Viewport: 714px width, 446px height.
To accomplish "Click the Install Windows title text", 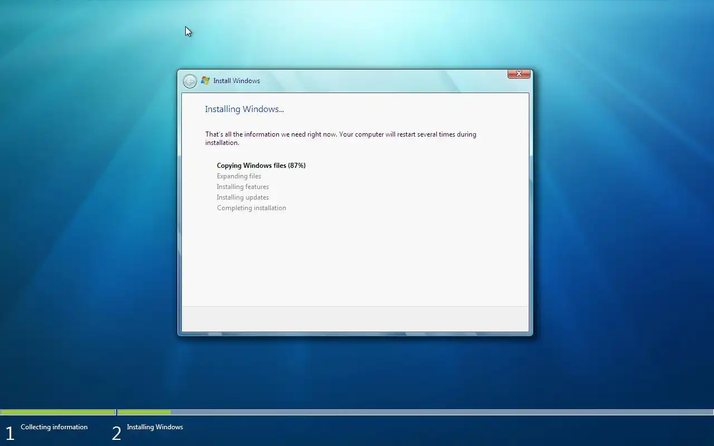I will point(237,81).
